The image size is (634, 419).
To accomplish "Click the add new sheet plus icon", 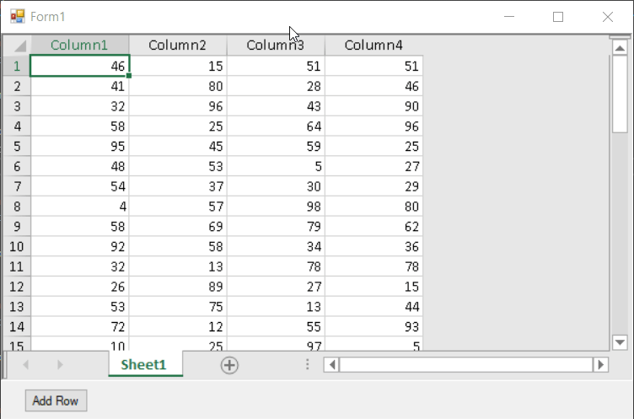I will 229,365.
